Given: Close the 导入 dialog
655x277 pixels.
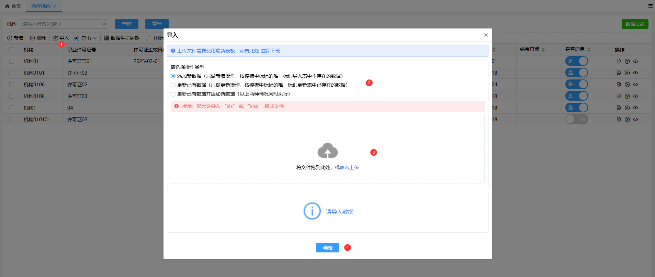Looking at the screenshot, I should pyautogui.click(x=486, y=35).
